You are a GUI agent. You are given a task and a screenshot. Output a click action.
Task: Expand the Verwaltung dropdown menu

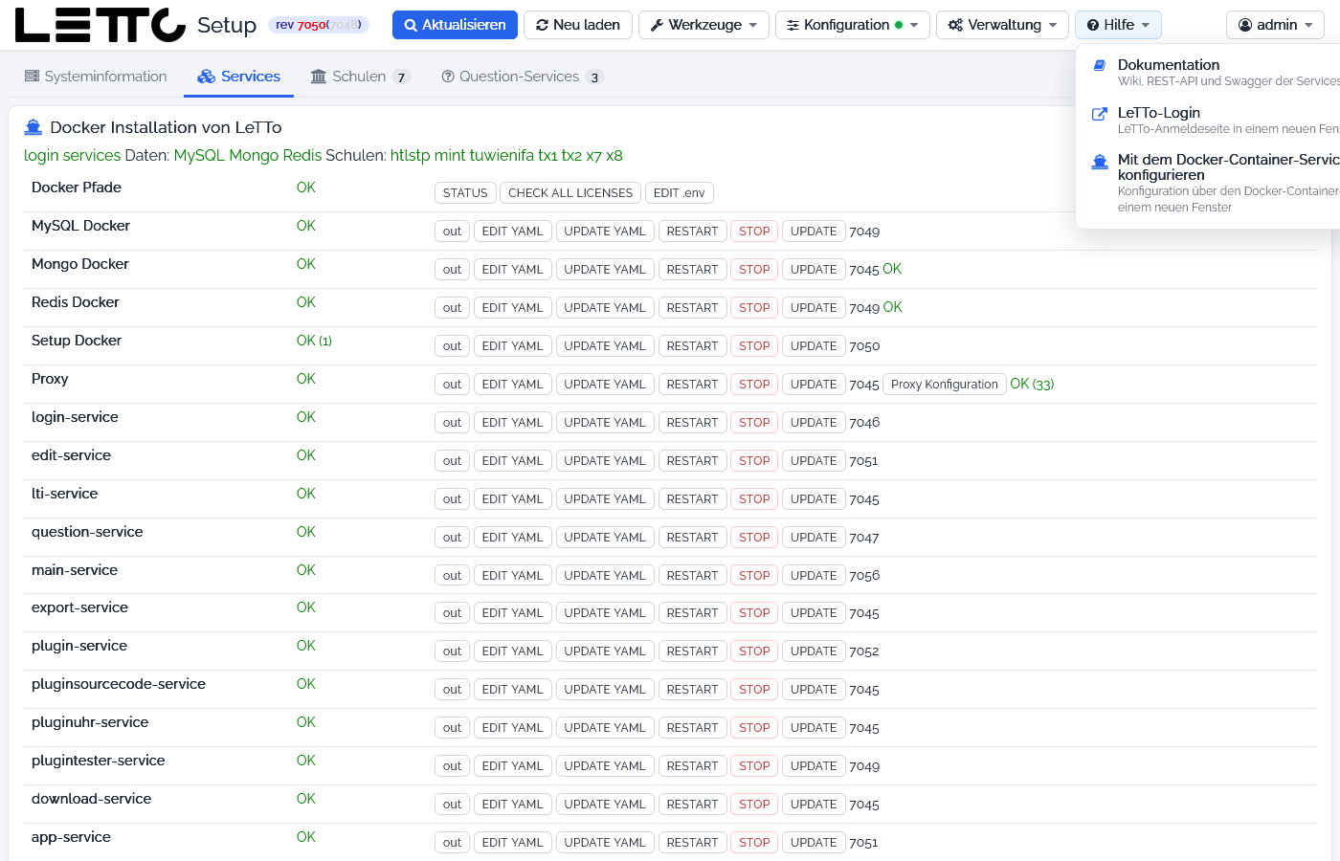1002,25
